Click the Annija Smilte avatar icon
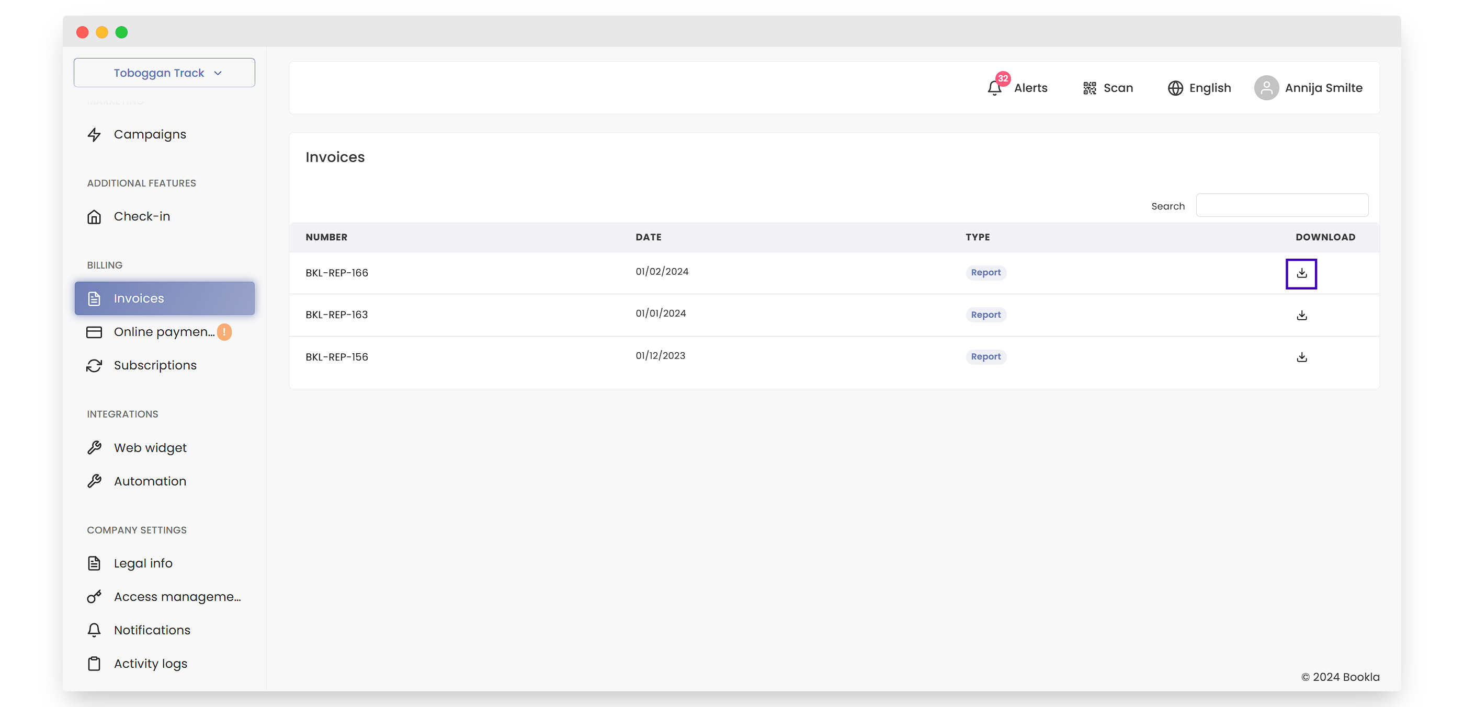Viewport: 1464px width, 707px height. pos(1266,88)
